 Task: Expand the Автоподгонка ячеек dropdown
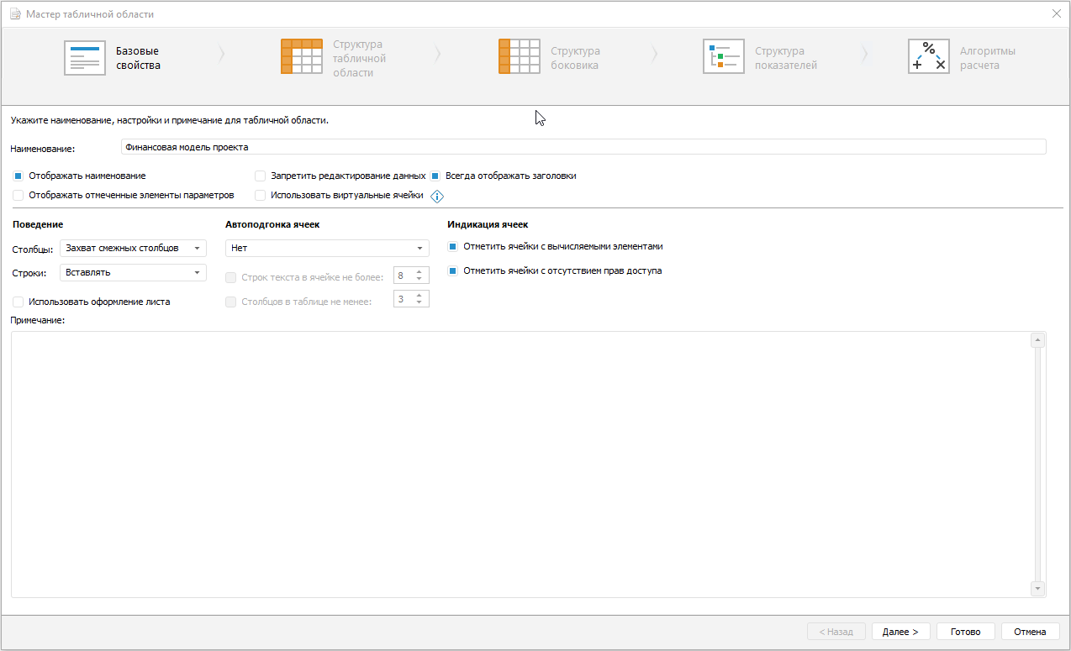(327, 249)
